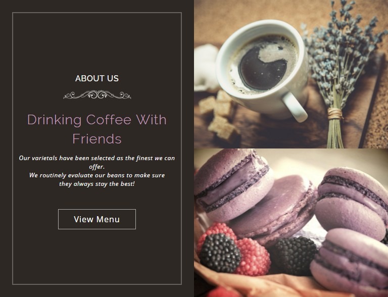Click the twine tied around lavender stems

pos(335,114)
